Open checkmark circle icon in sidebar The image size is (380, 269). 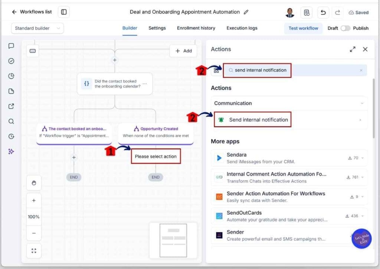[x=11, y=61]
